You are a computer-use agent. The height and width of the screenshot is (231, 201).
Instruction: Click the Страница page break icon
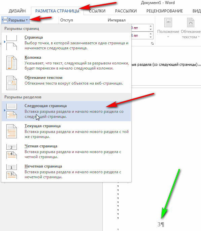click(11, 43)
